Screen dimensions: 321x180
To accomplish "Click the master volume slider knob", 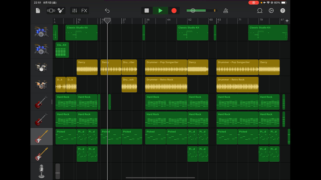I will tap(193, 11).
